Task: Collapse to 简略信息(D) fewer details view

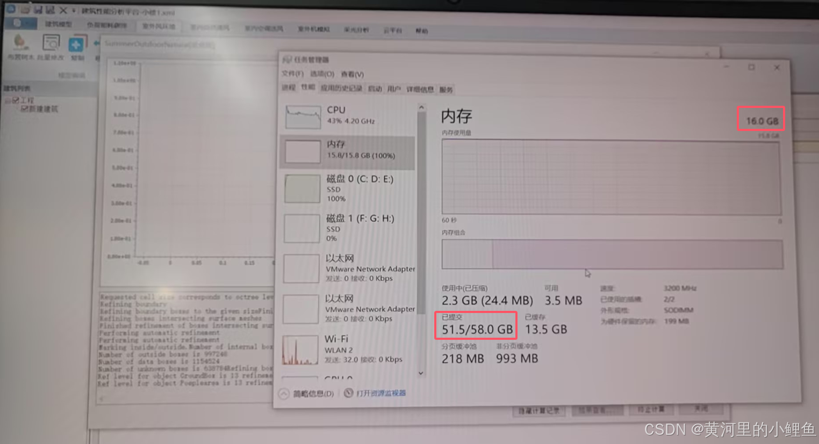Action: point(307,394)
